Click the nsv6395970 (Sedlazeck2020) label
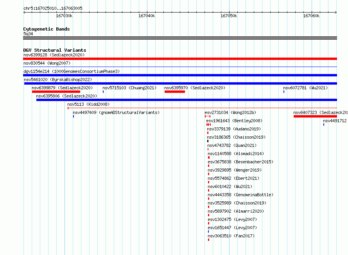Viewport: 348px width, 255px height. [x=195, y=88]
